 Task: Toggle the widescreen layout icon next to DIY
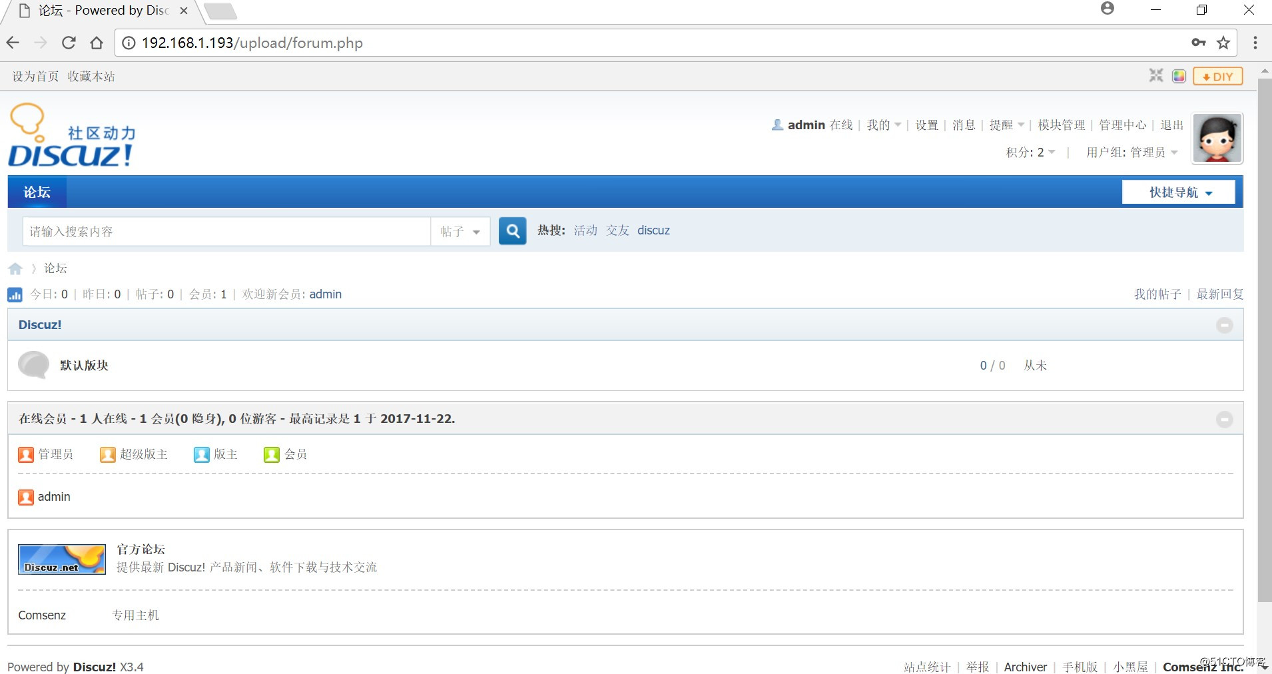click(x=1156, y=76)
